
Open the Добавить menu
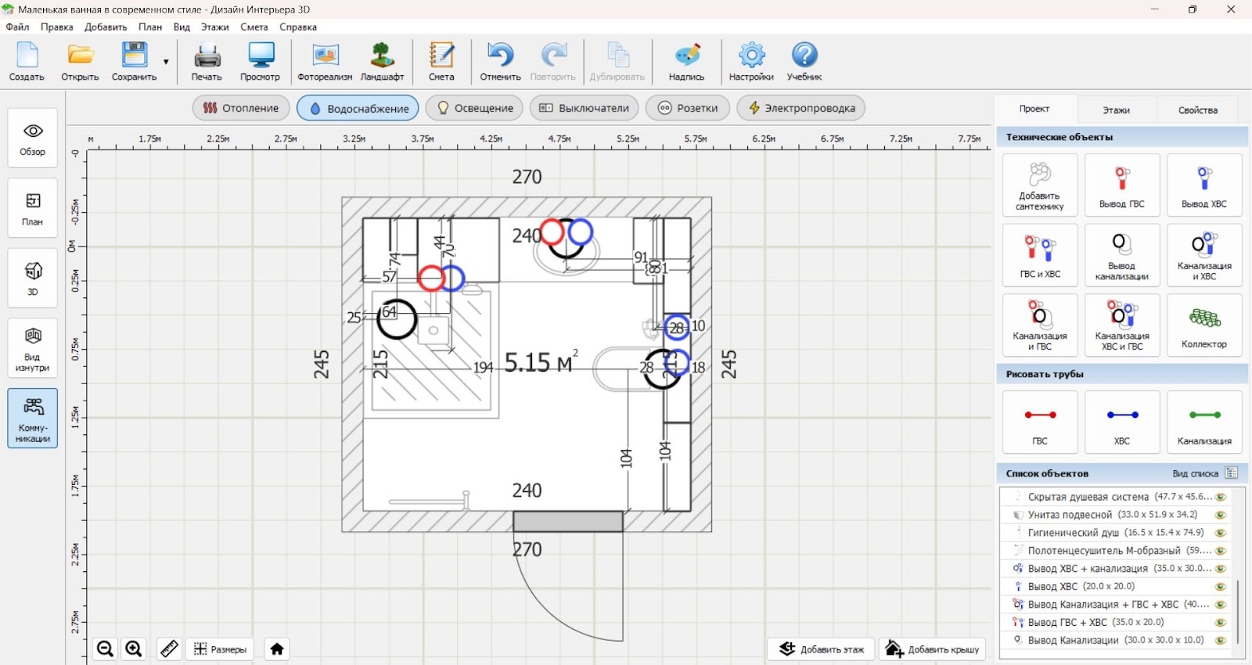point(106,27)
